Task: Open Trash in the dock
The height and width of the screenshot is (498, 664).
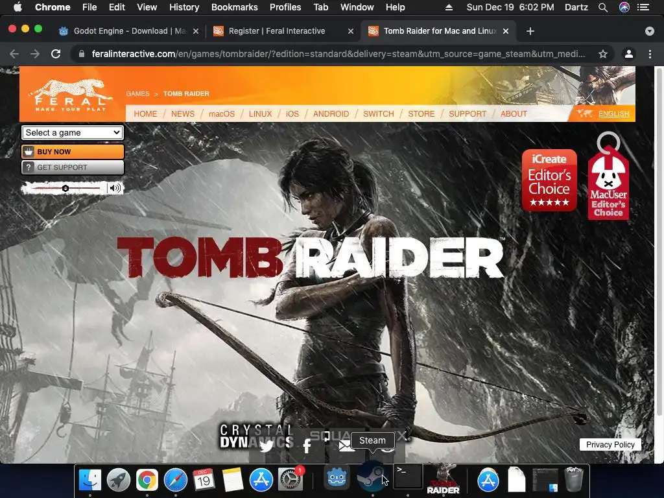Action: coord(574,479)
